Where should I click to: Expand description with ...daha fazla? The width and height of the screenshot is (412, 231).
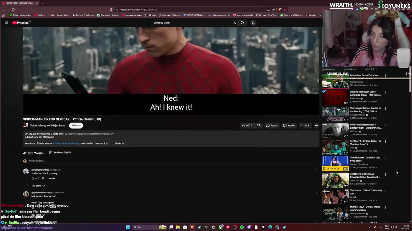(118, 143)
